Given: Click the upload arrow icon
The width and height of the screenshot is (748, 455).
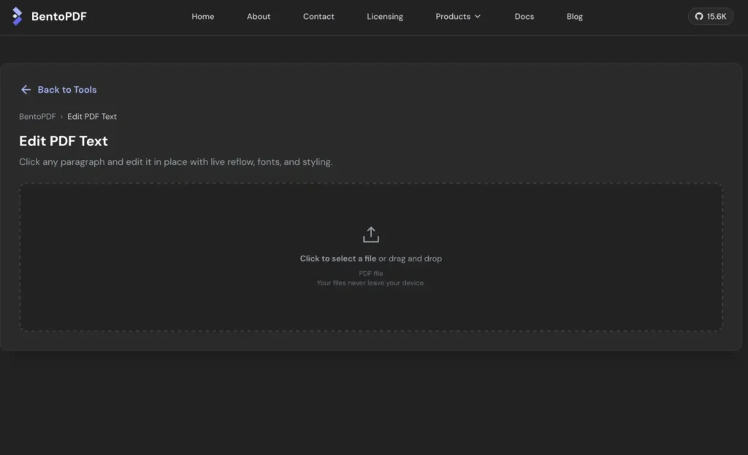Looking at the screenshot, I should (x=370, y=234).
